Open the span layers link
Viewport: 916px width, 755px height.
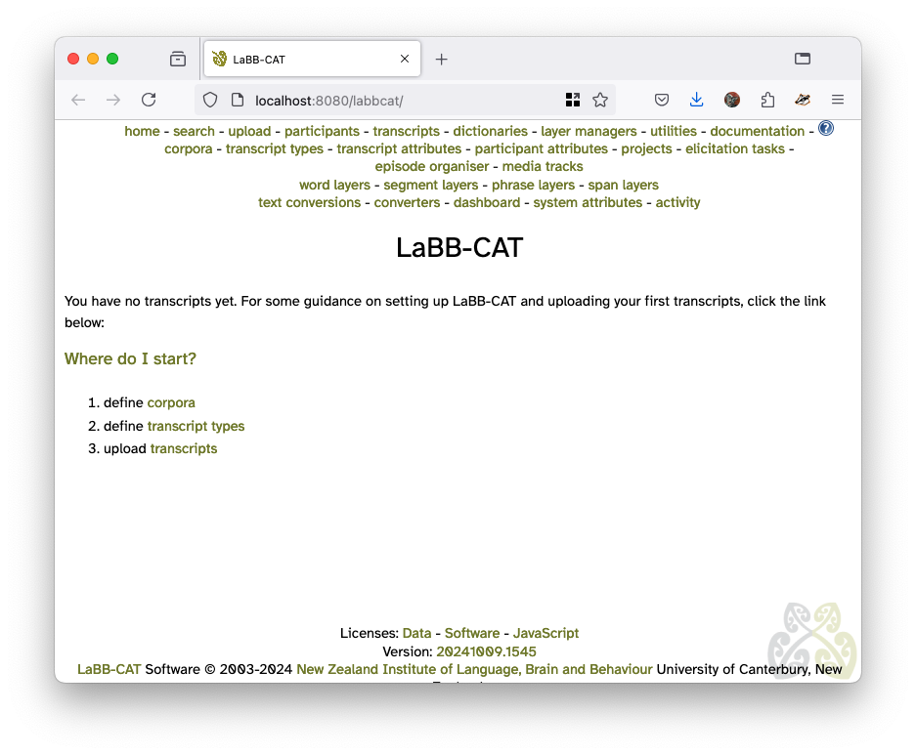[x=624, y=185]
